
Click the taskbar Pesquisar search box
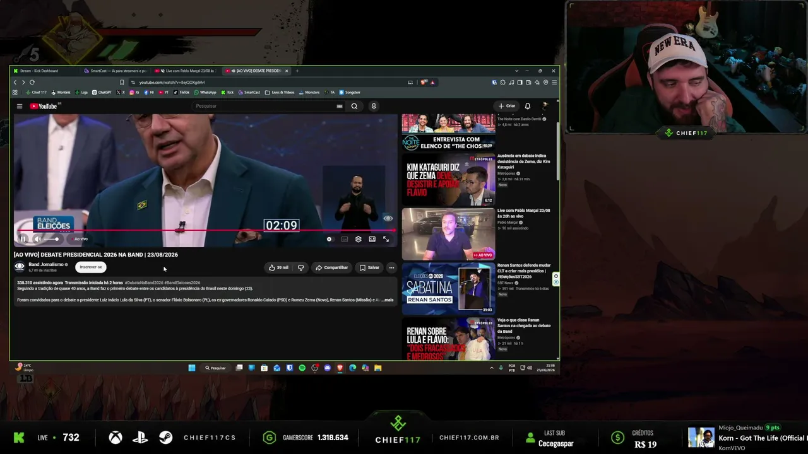(215, 368)
